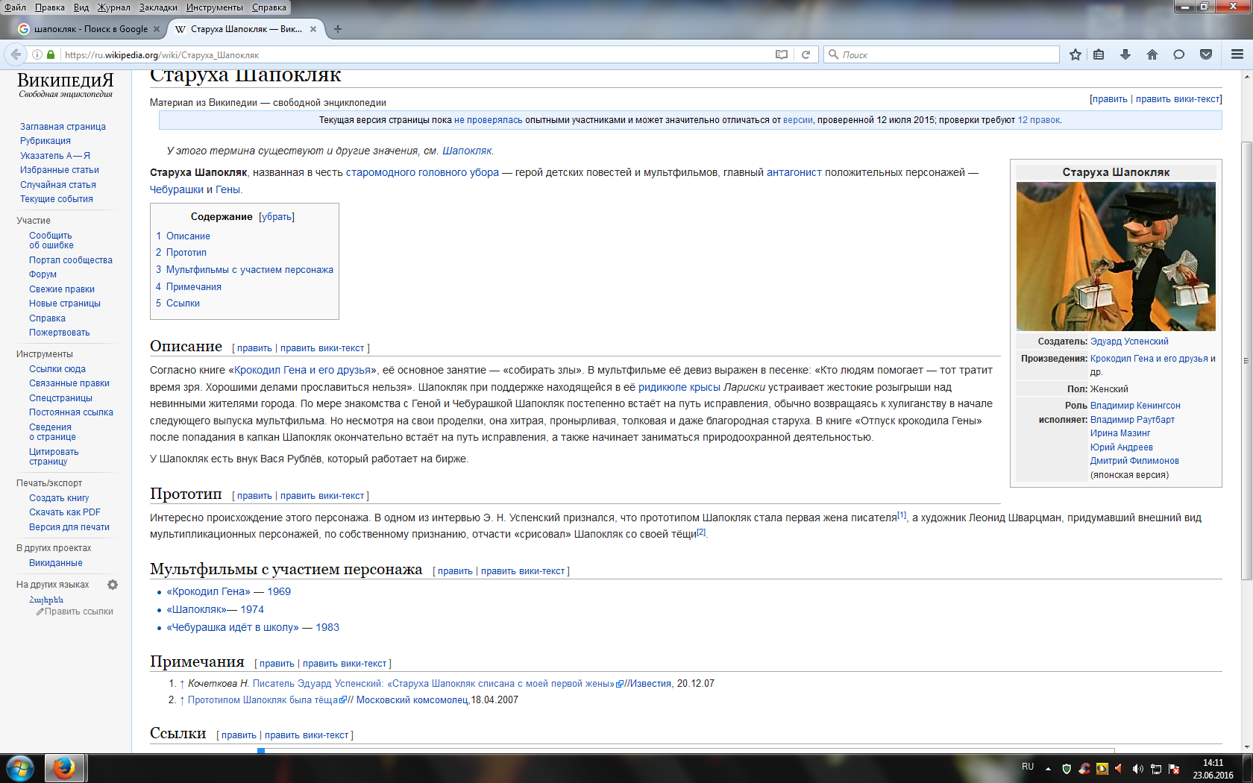Viewport: 1253px width, 783px height.
Task: Close the Старуха Шапокляк tab
Action: pyautogui.click(x=313, y=29)
